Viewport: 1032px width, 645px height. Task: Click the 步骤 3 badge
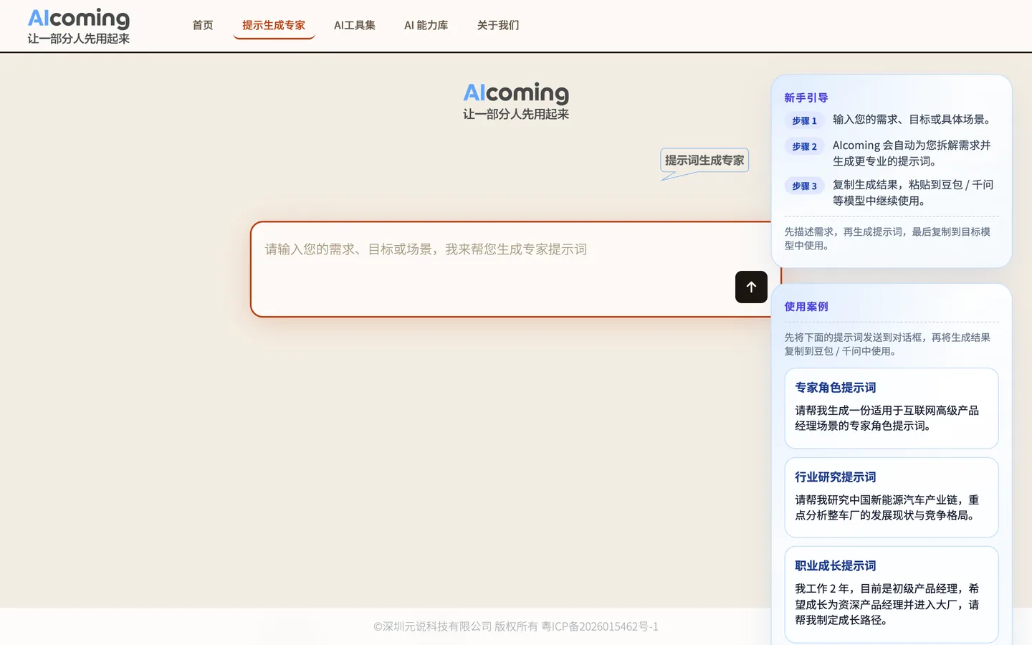pyautogui.click(x=804, y=186)
